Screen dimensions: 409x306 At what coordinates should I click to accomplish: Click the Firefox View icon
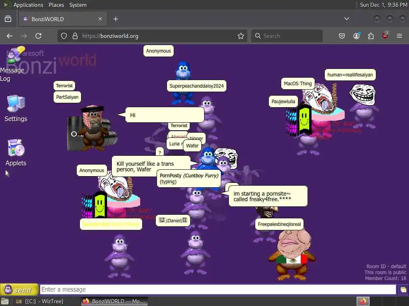pos(8,19)
